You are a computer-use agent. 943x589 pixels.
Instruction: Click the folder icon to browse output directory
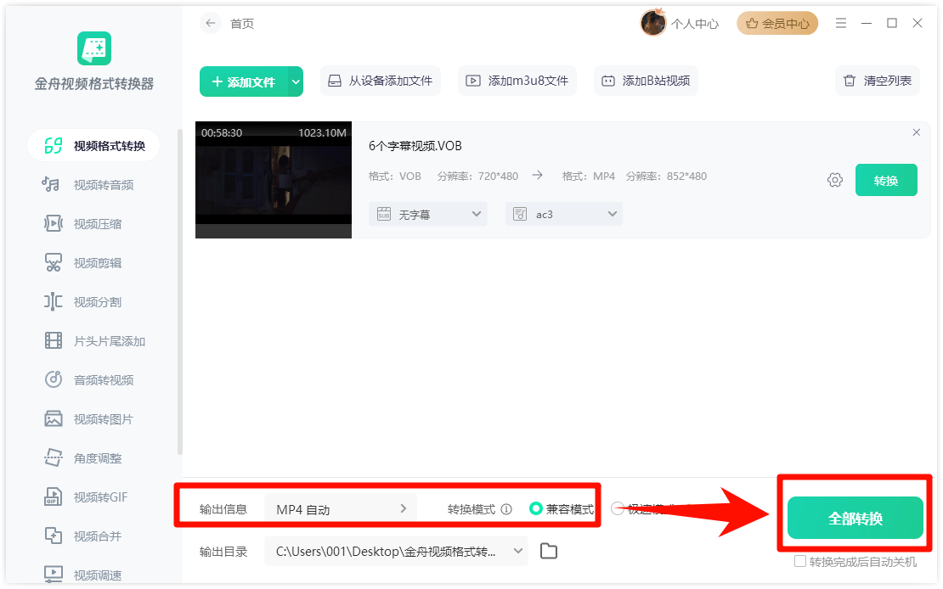tap(549, 551)
